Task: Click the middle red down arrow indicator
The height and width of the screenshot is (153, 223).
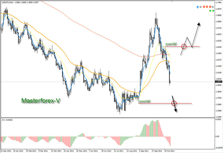Action: click(207, 6)
